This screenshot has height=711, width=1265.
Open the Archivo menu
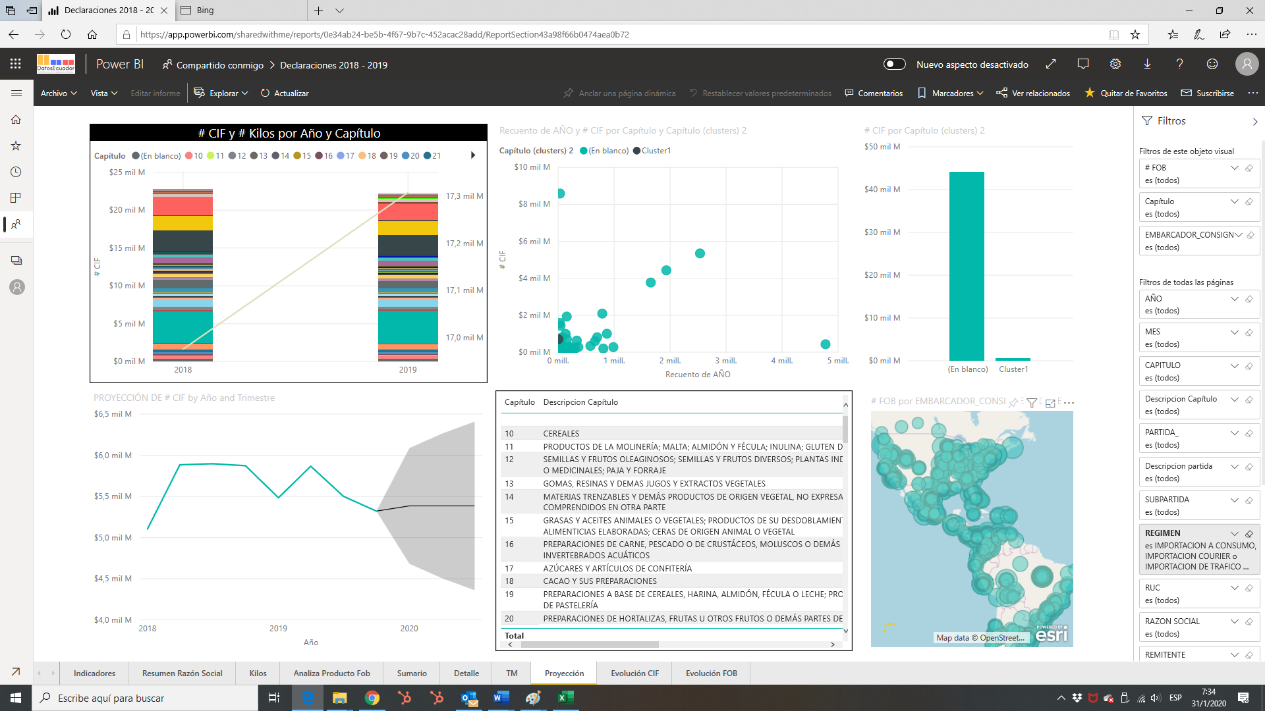[x=58, y=93]
